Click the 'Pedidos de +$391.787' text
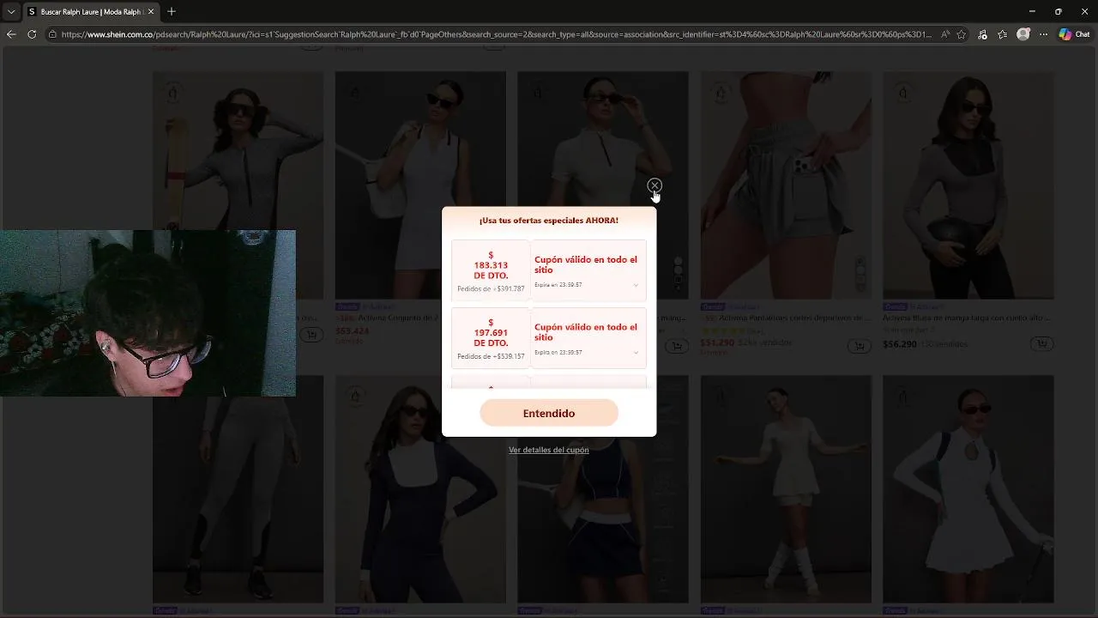This screenshot has height=618, width=1098. (x=491, y=288)
